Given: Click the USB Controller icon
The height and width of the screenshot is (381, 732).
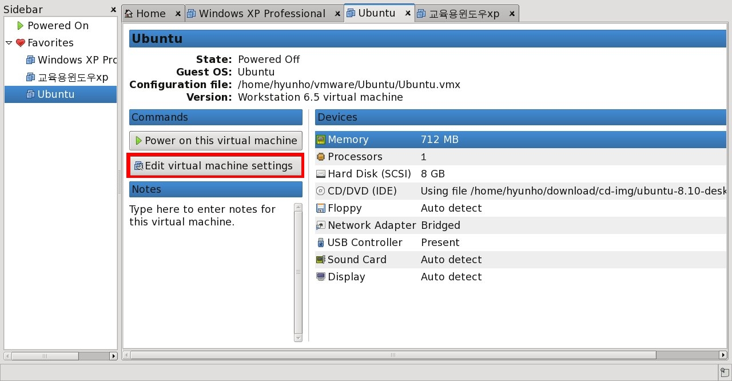Looking at the screenshot, I should click(x=321, y=243).
